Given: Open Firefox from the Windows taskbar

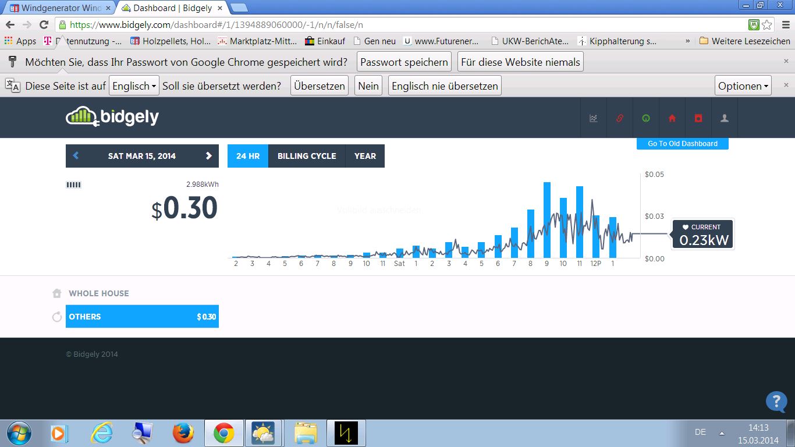Looking at the screenshot, I should (183, 433).
